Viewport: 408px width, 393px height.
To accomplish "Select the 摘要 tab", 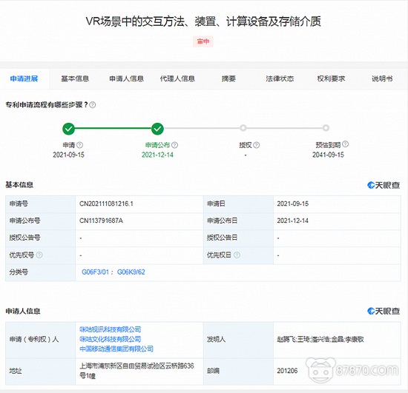I will click(228, 78).
